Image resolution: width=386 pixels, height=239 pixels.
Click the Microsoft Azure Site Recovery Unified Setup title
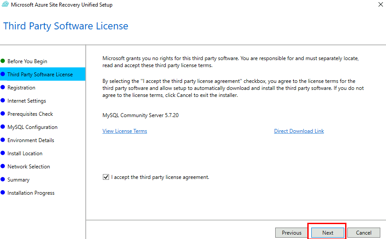click(x=62, y=5)
